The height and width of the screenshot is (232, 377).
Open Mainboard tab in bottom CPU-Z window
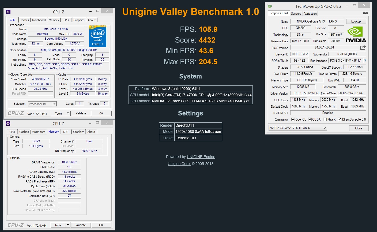pyautogui.click(x=39, y=132)
